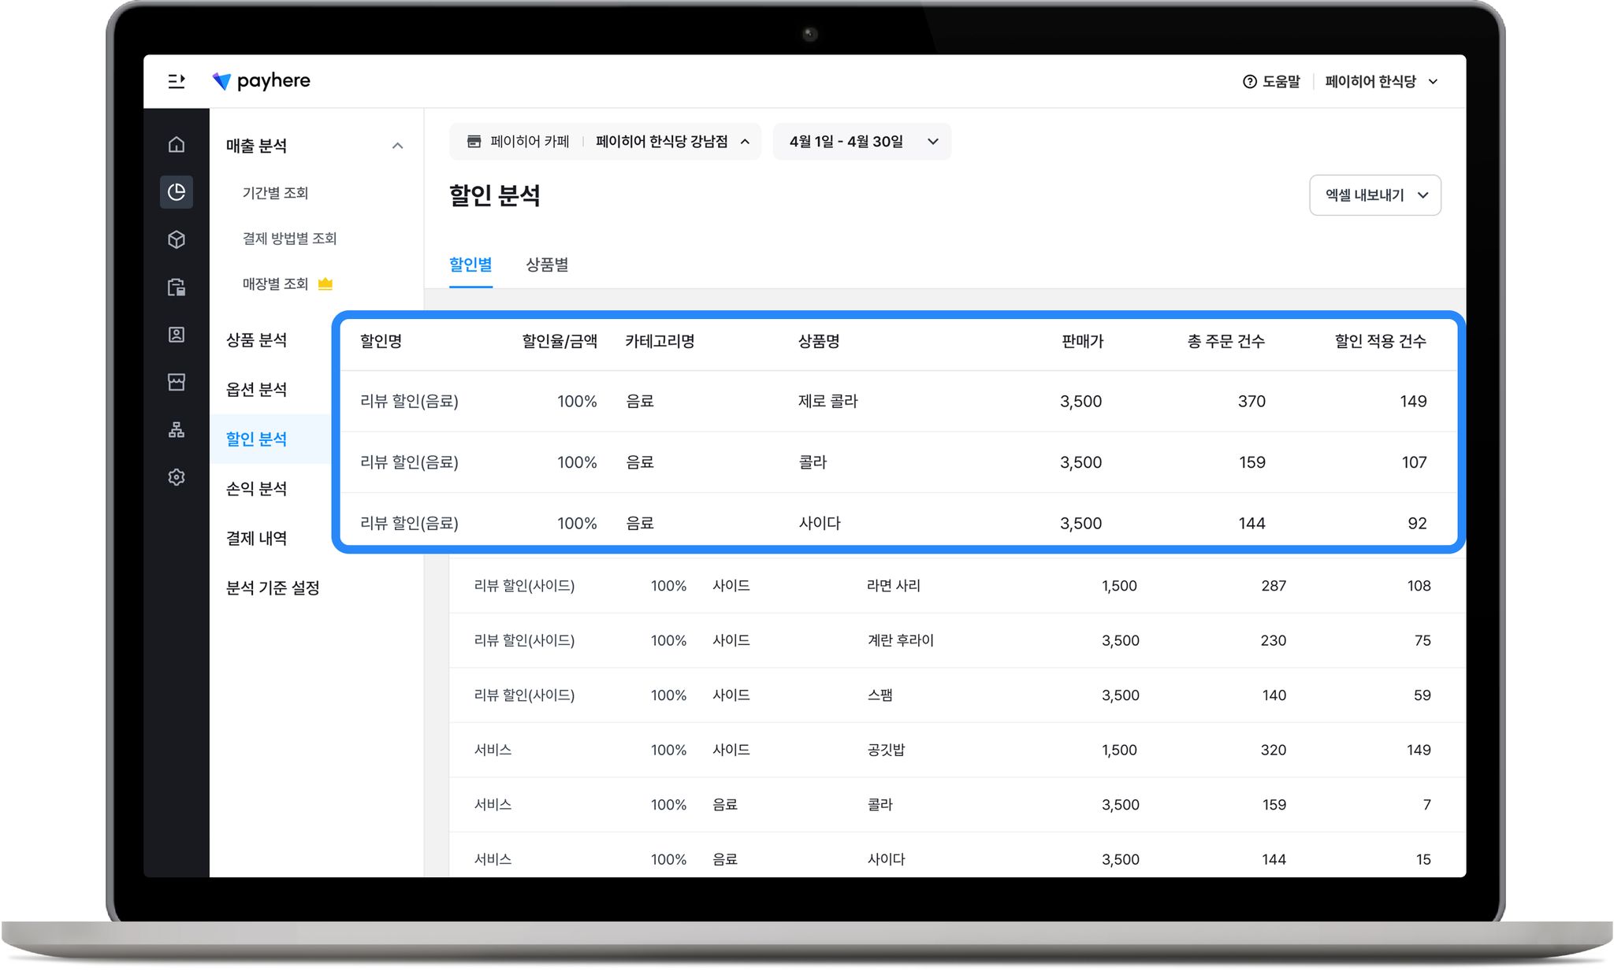Image resolution: width=1614 pixels, height=971 pixels.
Task: Open the 4월 1일 - 4월 30일 date picker
Action: (862, 142)
